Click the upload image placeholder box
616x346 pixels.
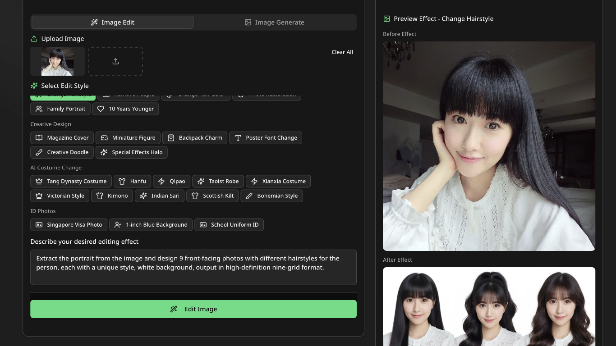115,61
